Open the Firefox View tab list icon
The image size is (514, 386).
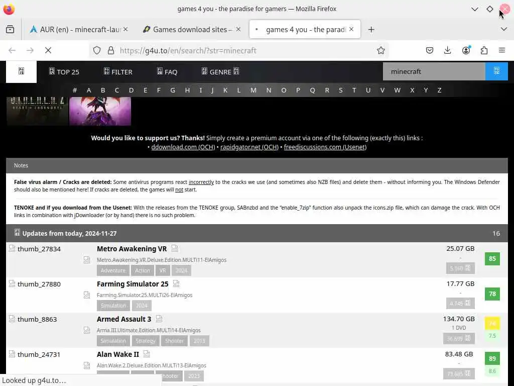coord(10,30)
